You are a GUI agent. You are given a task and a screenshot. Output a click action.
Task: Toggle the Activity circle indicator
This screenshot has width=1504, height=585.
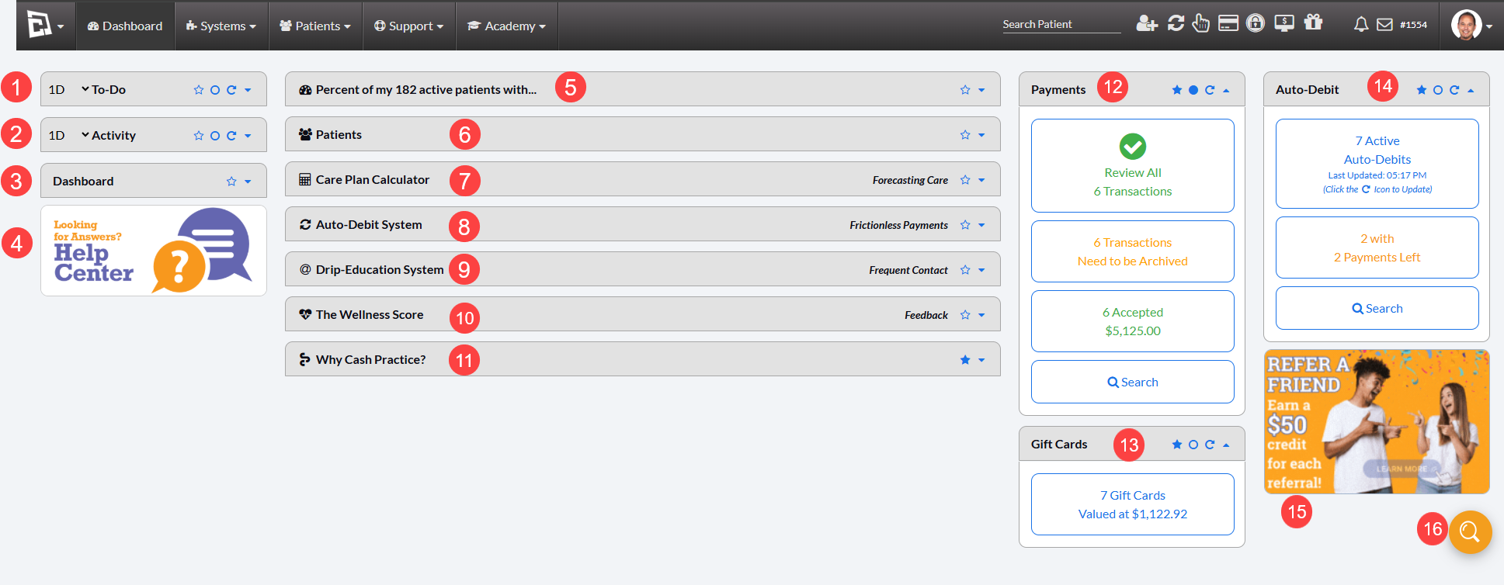215,136
